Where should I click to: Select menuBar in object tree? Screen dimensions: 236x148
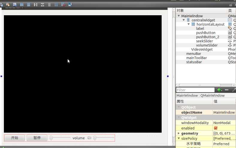coord(193,54)
